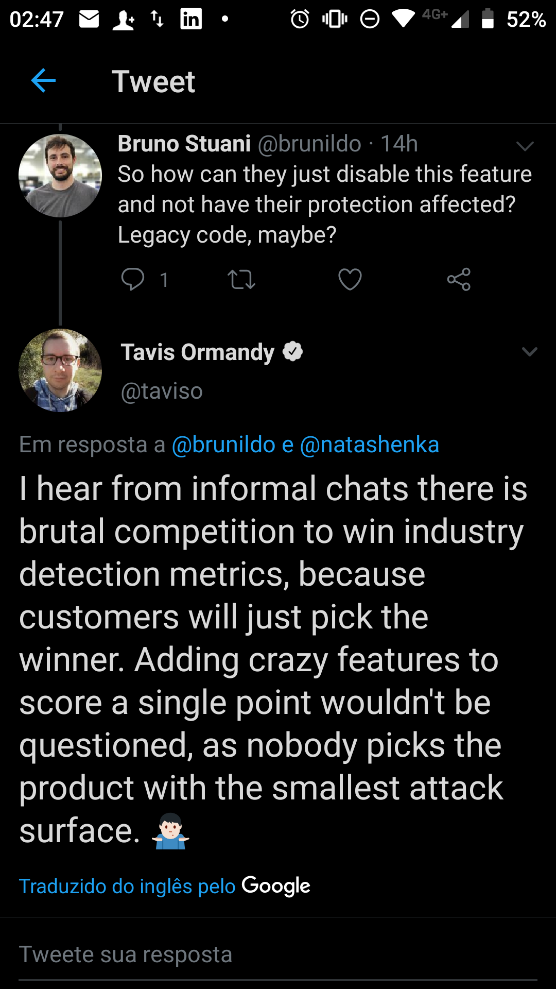Tap the battery status icon
The height and width of the screenshot is (989, 556).
pyautogui.click(x=488, y=19)
